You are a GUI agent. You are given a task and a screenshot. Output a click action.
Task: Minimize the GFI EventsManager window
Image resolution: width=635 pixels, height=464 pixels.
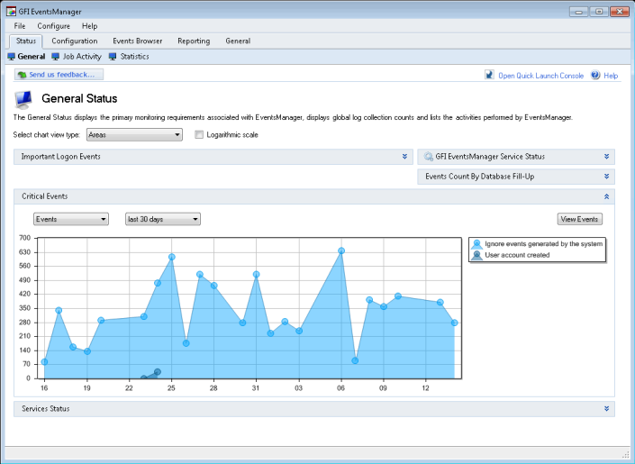coord(579,12)
